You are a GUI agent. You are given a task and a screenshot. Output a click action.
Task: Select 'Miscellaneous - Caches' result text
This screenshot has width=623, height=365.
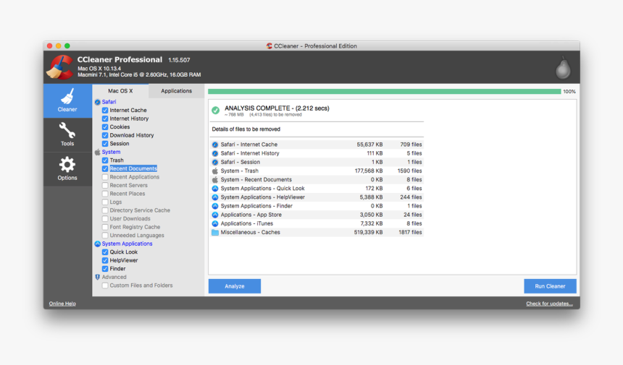coord(251,233)
